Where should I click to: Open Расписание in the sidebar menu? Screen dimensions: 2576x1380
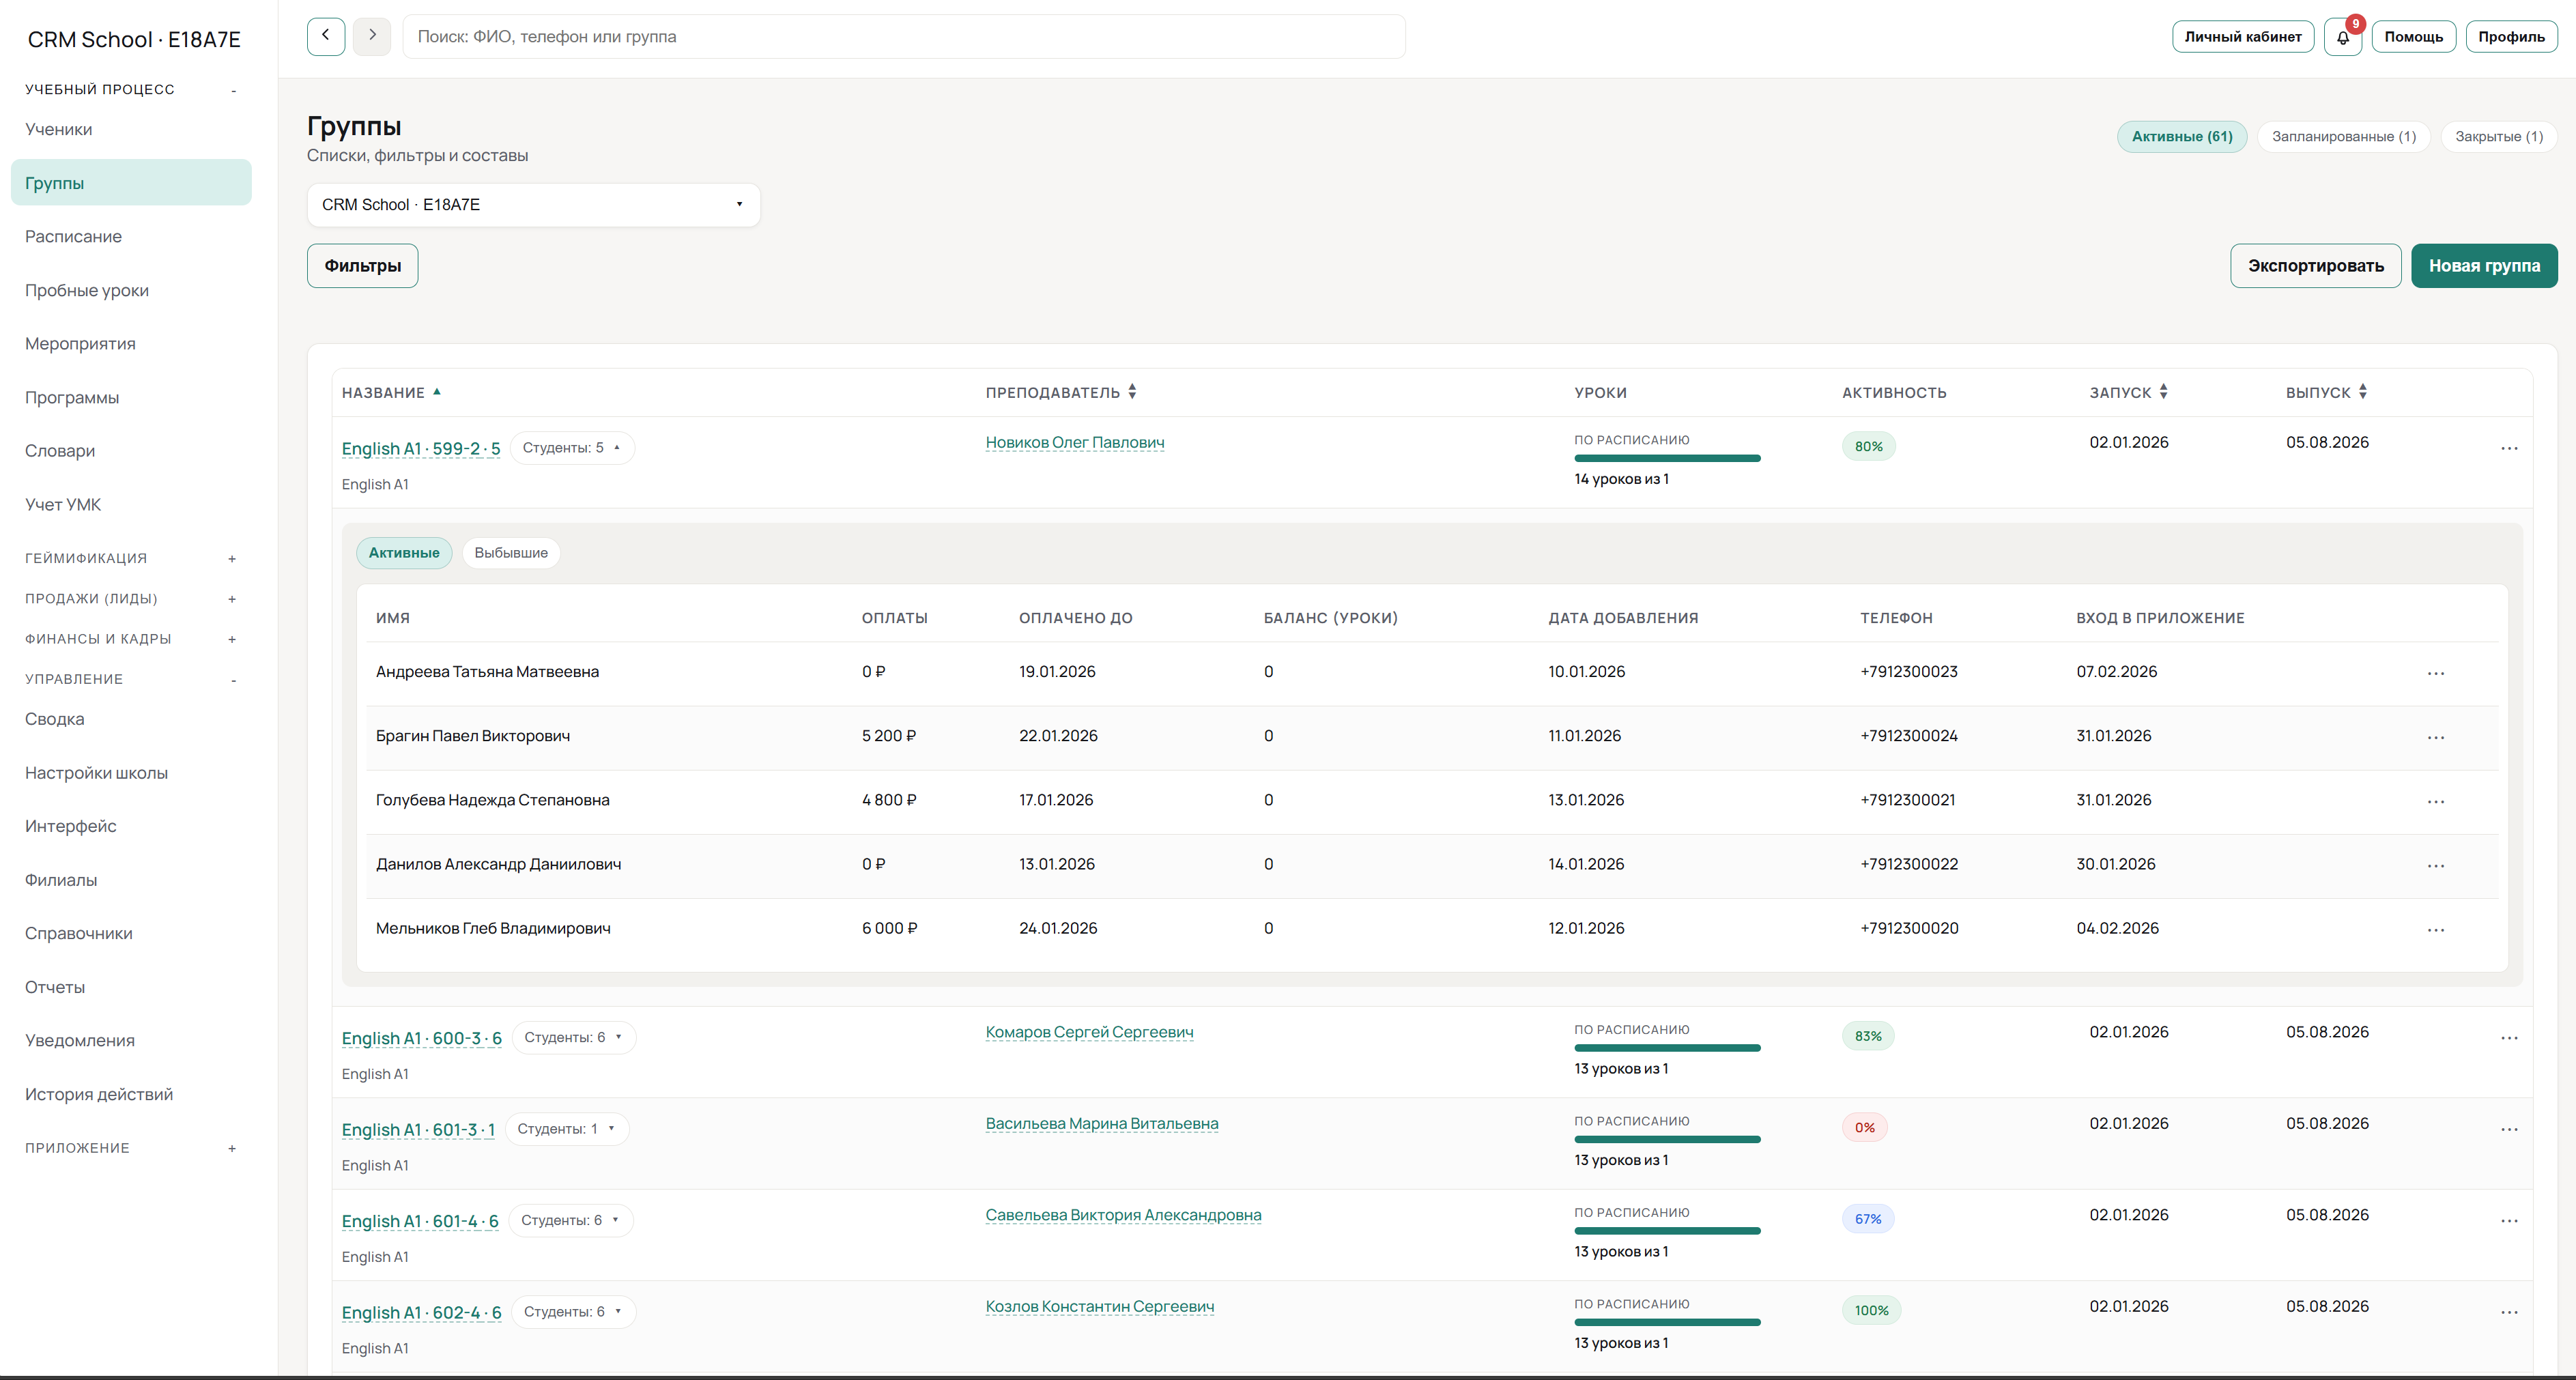[x=73, y=236]
